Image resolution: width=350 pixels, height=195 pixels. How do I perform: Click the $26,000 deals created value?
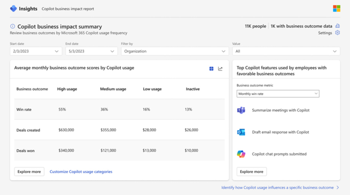(191, 130)
